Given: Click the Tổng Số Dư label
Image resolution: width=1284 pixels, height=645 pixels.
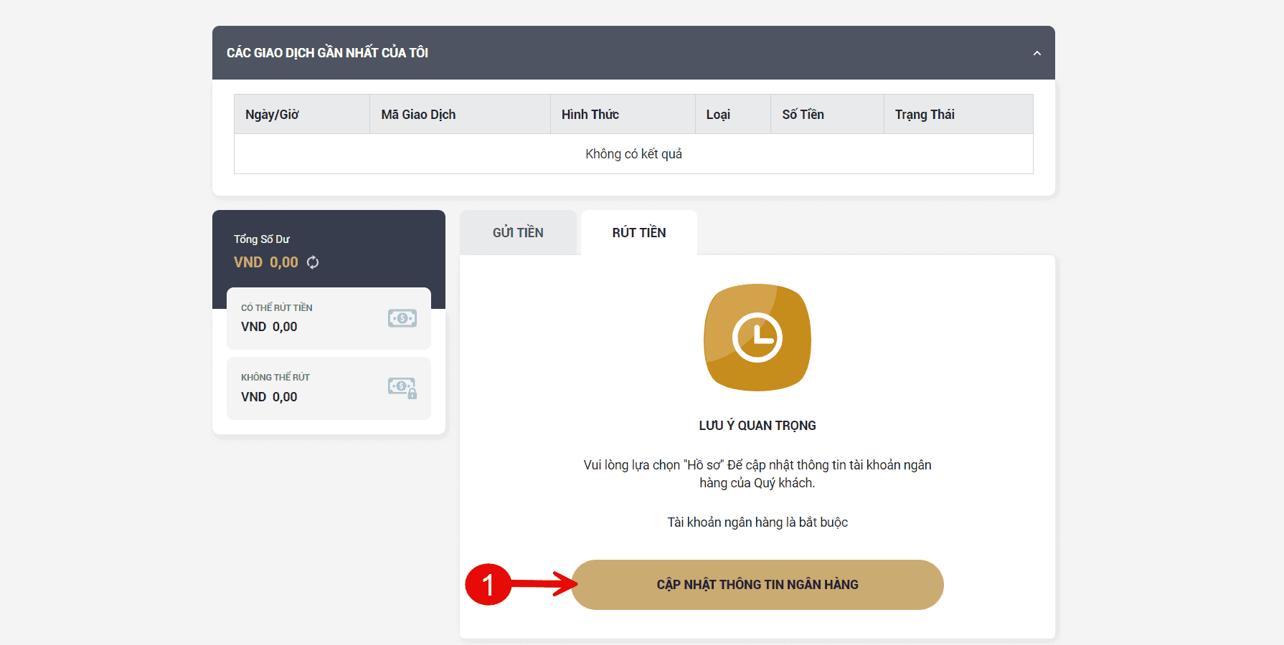Looking at the screenshot, I should click(262, 239).
